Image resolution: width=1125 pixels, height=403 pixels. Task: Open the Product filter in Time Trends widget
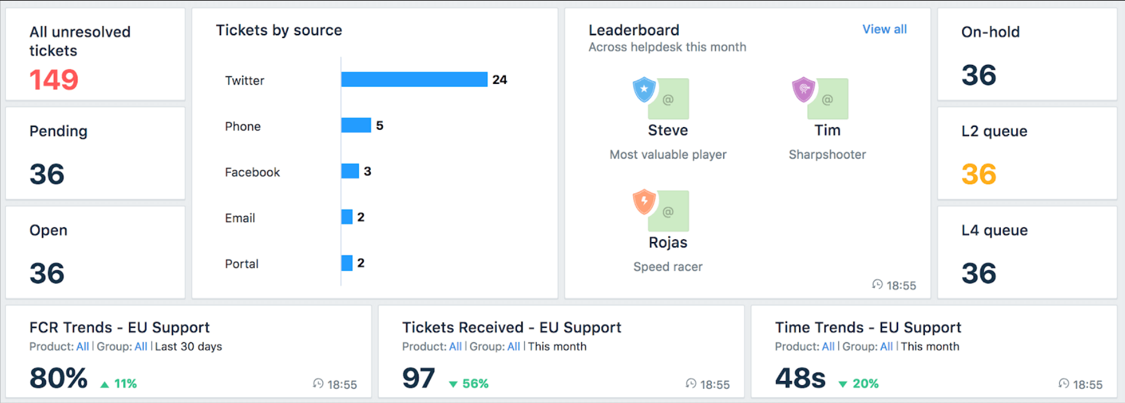point(828,346)
